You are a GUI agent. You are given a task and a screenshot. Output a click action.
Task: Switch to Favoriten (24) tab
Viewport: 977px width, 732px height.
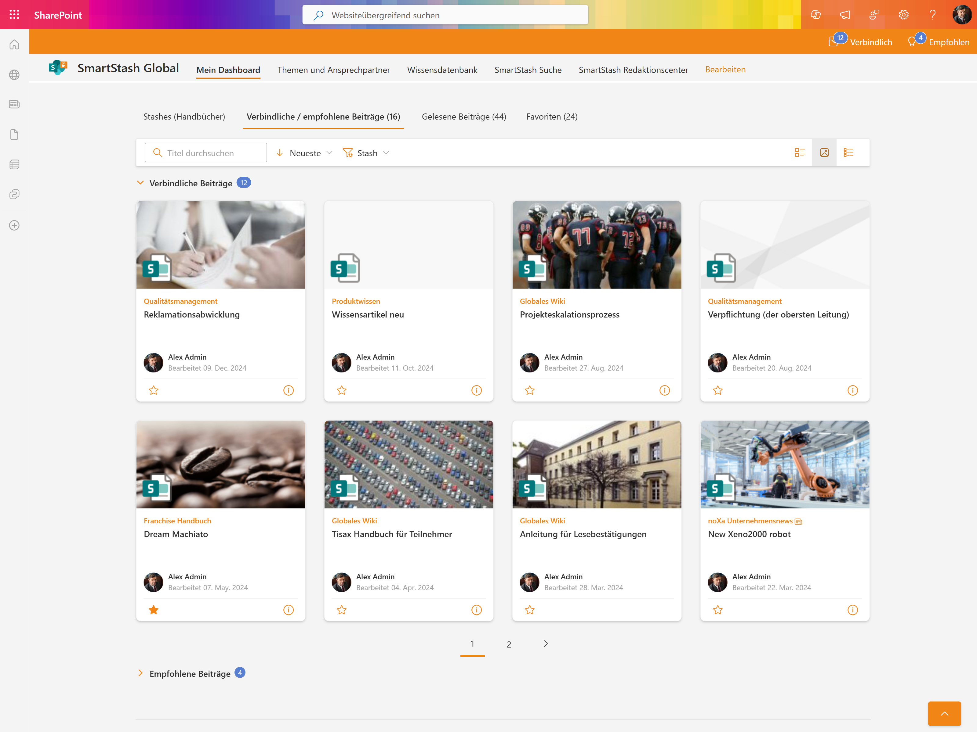click(x=552, y=117)
